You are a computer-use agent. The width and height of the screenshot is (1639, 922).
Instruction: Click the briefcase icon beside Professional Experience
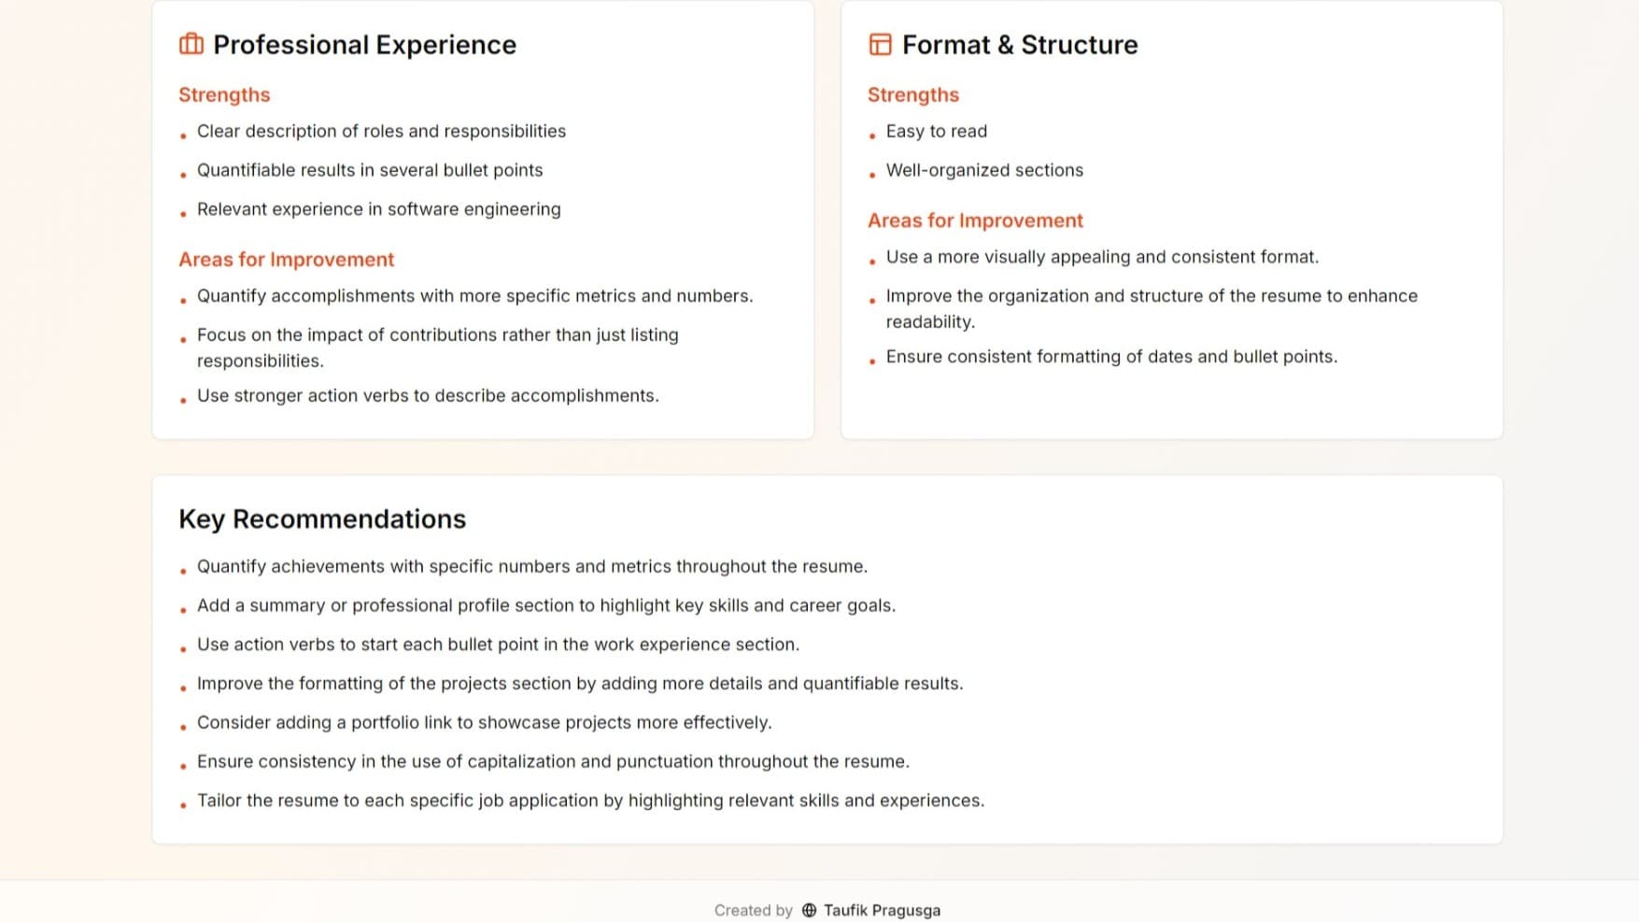click(x=191, y=43)
